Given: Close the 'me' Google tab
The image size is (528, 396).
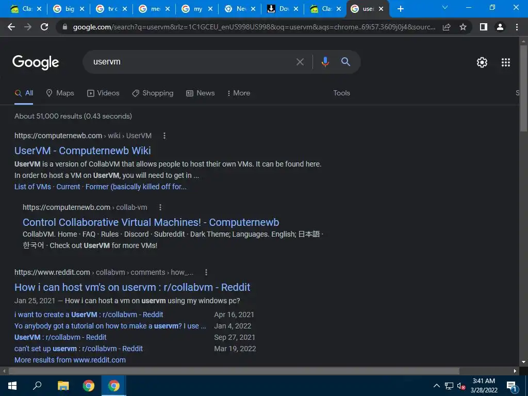Looking at the screenshot, I should point(168,9).
